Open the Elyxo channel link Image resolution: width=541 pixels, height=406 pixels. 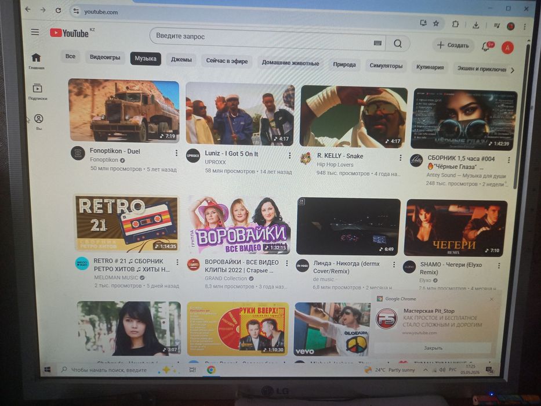pyautogui.click(x=425, y=280)
